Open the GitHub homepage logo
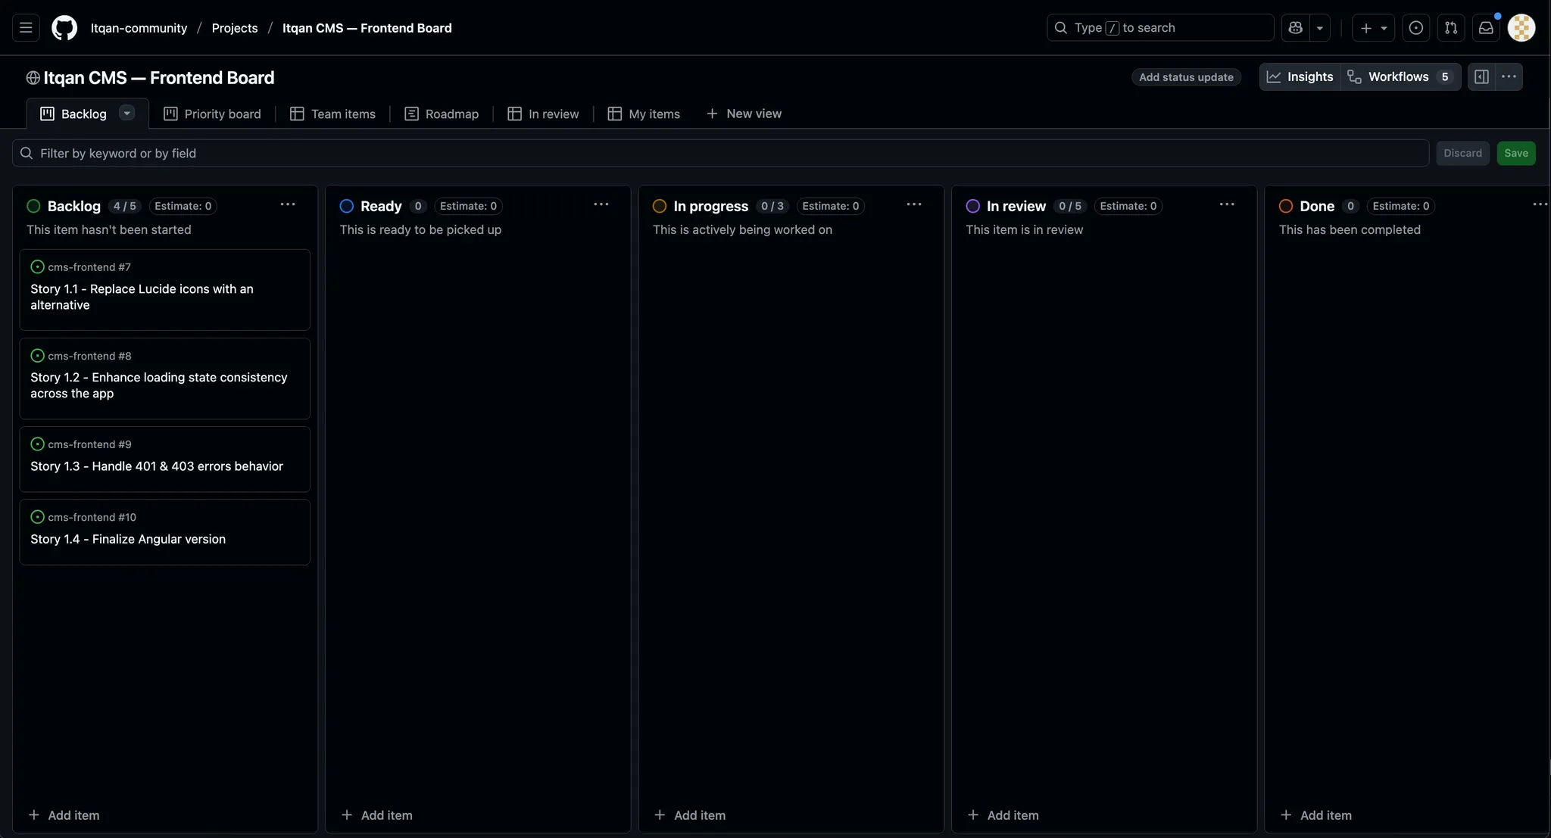Viewport: 1551px width, 838px height. point(64,28)
